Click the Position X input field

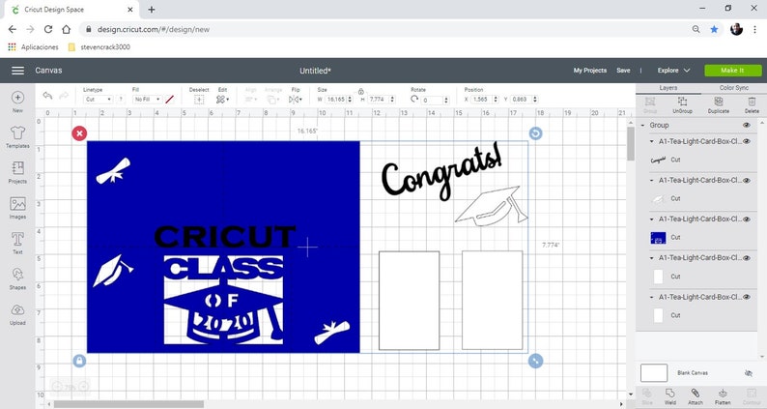(x=482, y=100)
